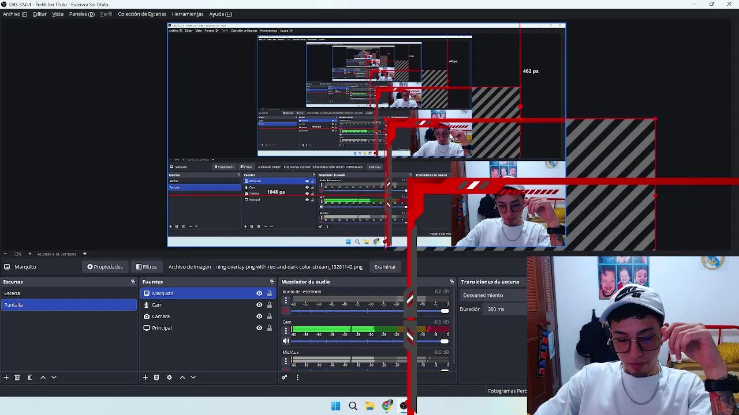Hide the Camara source with eye icon
Screen dimensions: 739x415
click(259, 316)
